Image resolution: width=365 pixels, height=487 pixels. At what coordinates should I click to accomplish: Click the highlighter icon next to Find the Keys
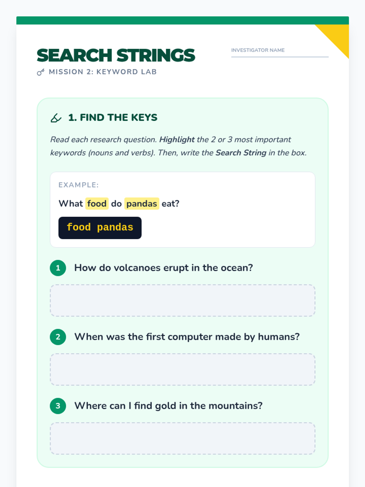56,118
